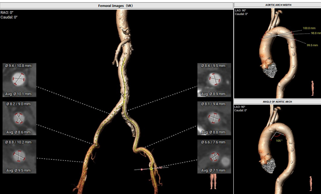Open the Ø 8.4 / 9.5 mm cross-section thumbnail
Viewport: 321px width, 194px height.
pyautogui.click(x=214, y=80)
